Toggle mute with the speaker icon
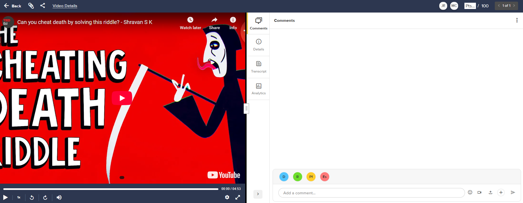This screenshot has height=203, width=523. [59, 198]
